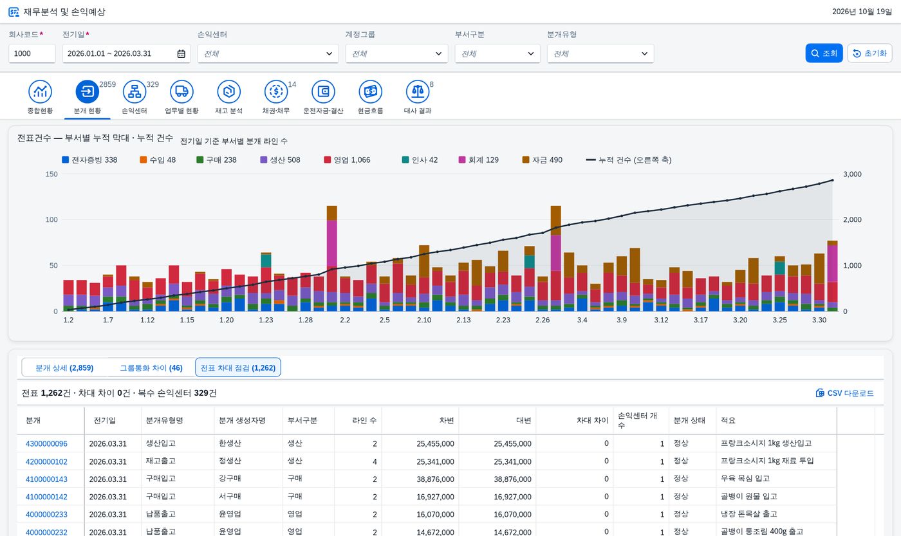Click the CSV download table icon
Image resolution: width=901 pixels, height=536 pixels.
[x=820, y=393]
